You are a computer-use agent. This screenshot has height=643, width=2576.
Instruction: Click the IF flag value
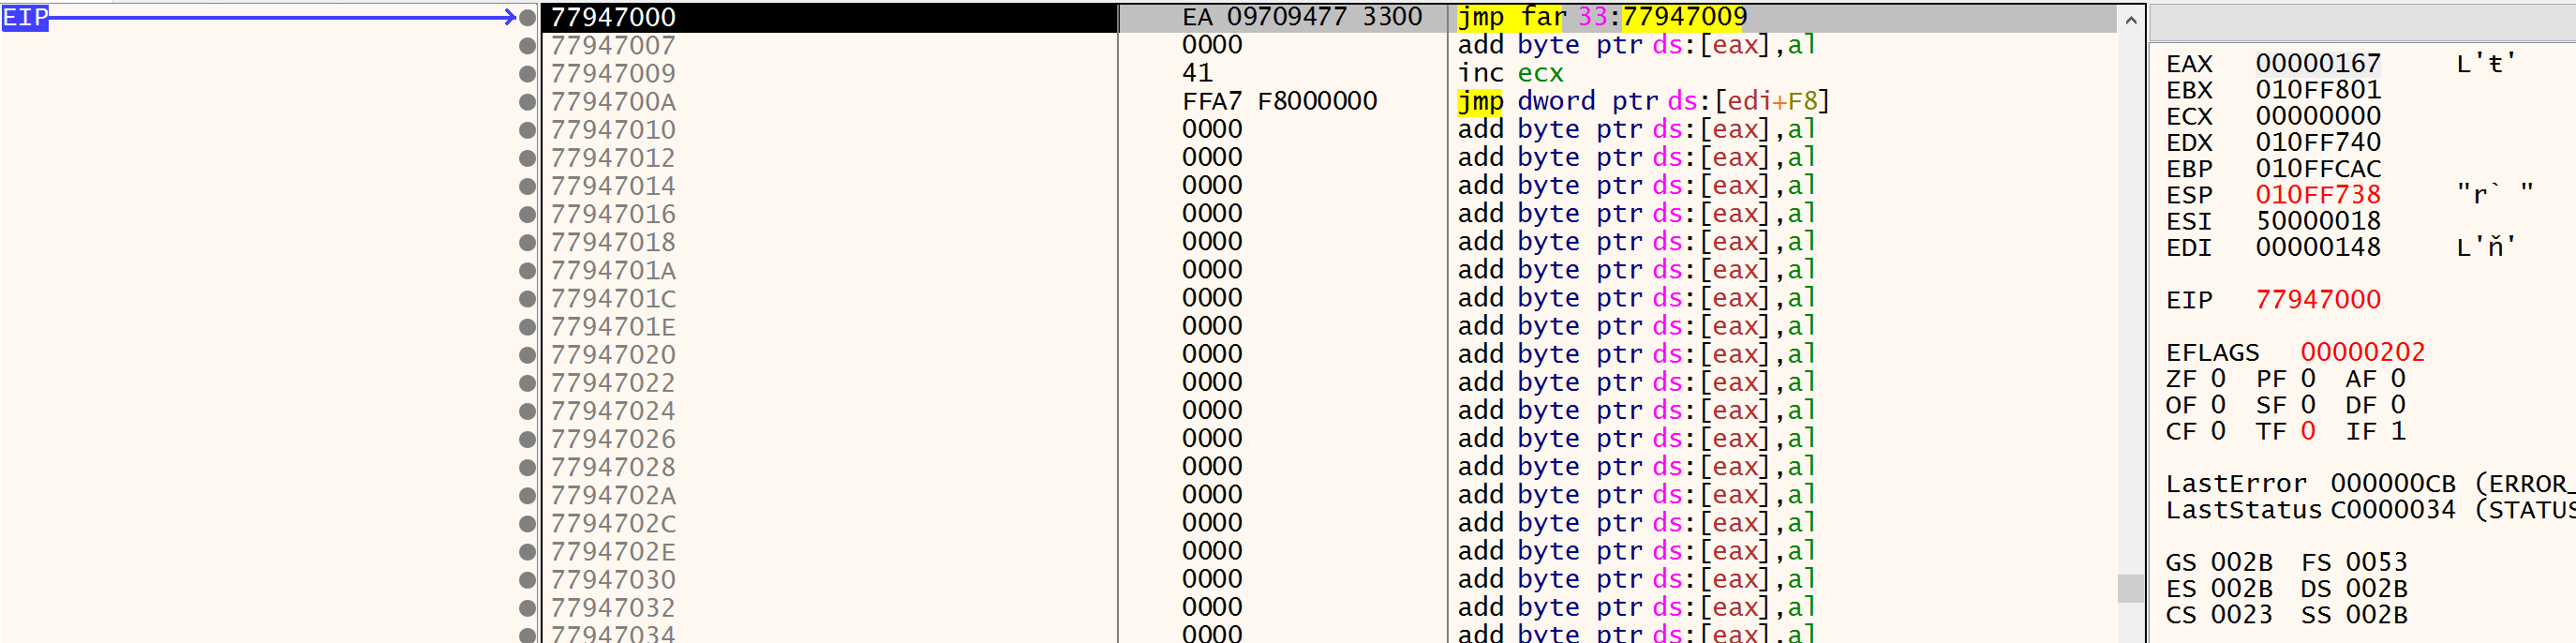pyautogui.click(x=2398, y=431)
